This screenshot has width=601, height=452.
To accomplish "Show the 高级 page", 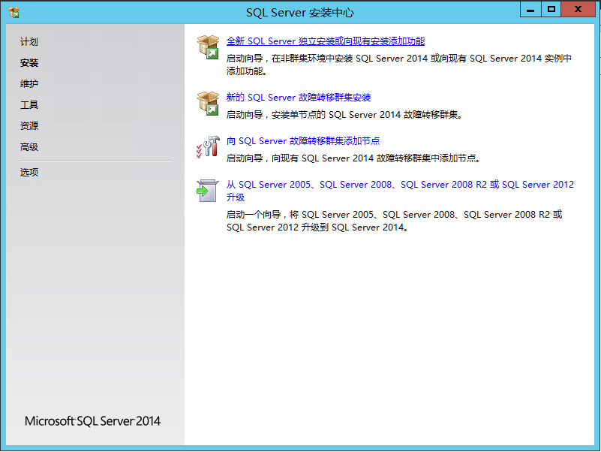I will [29, 147].
